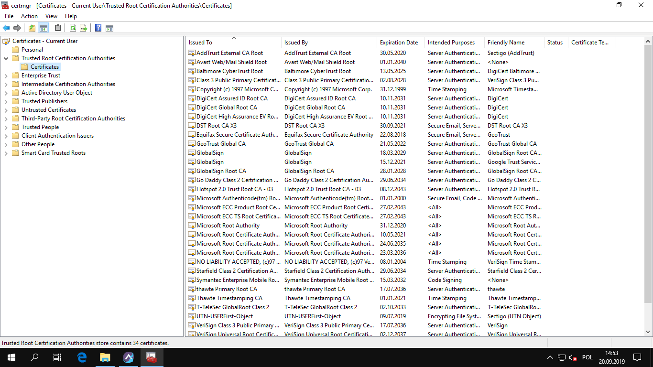Select the Personal folder in the tree
The width and height of the screenshot is (653, 367).
(x=32, y=50)
